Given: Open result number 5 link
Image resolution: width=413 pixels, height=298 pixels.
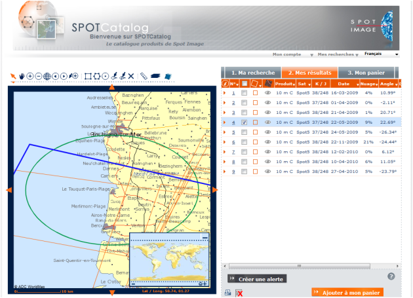Looking at the screenshot, I should pos(233,132).
